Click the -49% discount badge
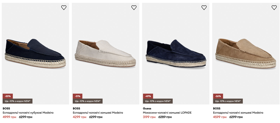Screen dimensions: 280x123 point(148,96)
